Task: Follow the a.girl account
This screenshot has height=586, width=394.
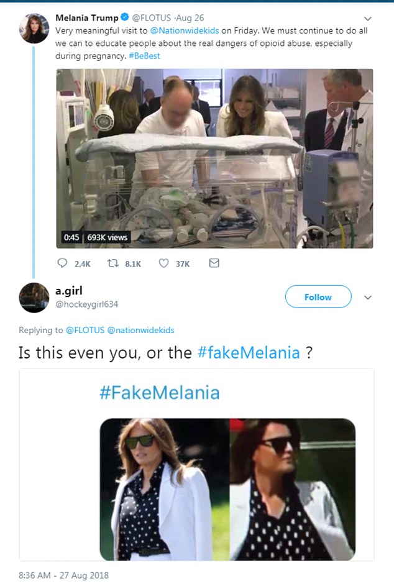Action: click(x=318, y=298)
